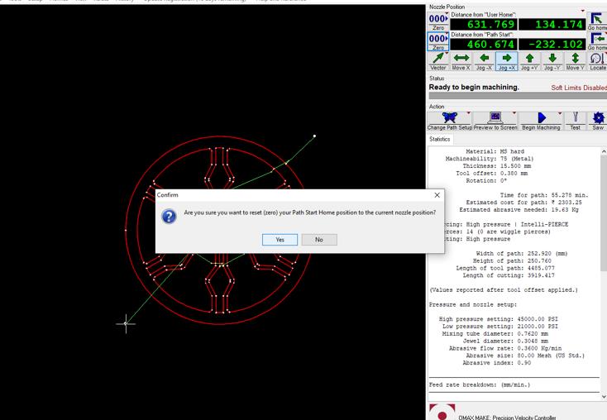607x420 pixels.
Task: Click the Statistics scrollbar up arrow
Action: pyautogui.click(x=604, y=151)
